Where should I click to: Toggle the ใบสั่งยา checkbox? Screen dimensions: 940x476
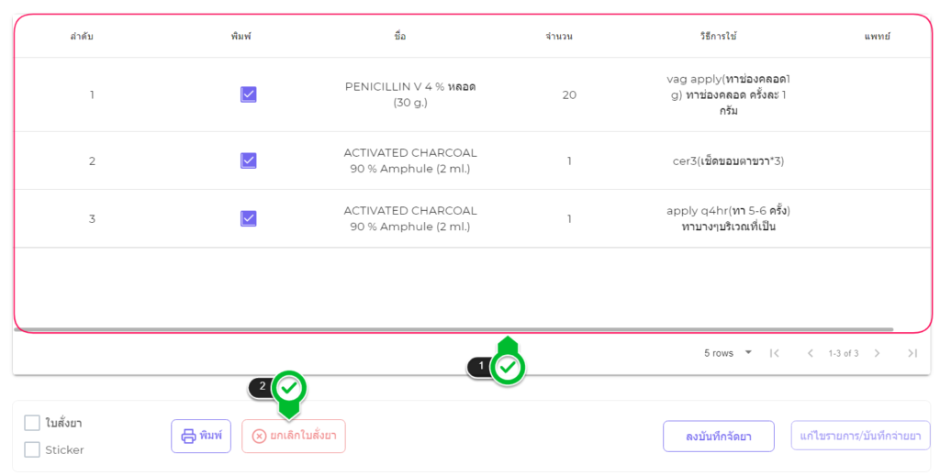pyautogui.click(x=32, y=423)
